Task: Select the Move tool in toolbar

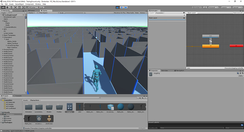Action: click(7, 7)
